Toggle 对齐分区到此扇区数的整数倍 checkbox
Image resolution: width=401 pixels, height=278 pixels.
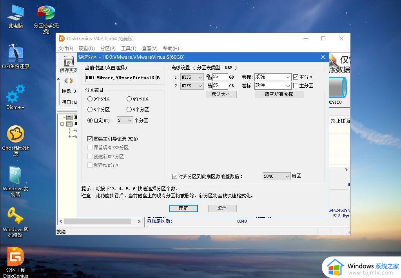(x=207, y=176)
